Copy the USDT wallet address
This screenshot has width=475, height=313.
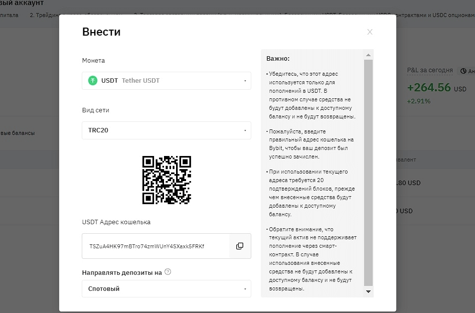pos(240,246)
